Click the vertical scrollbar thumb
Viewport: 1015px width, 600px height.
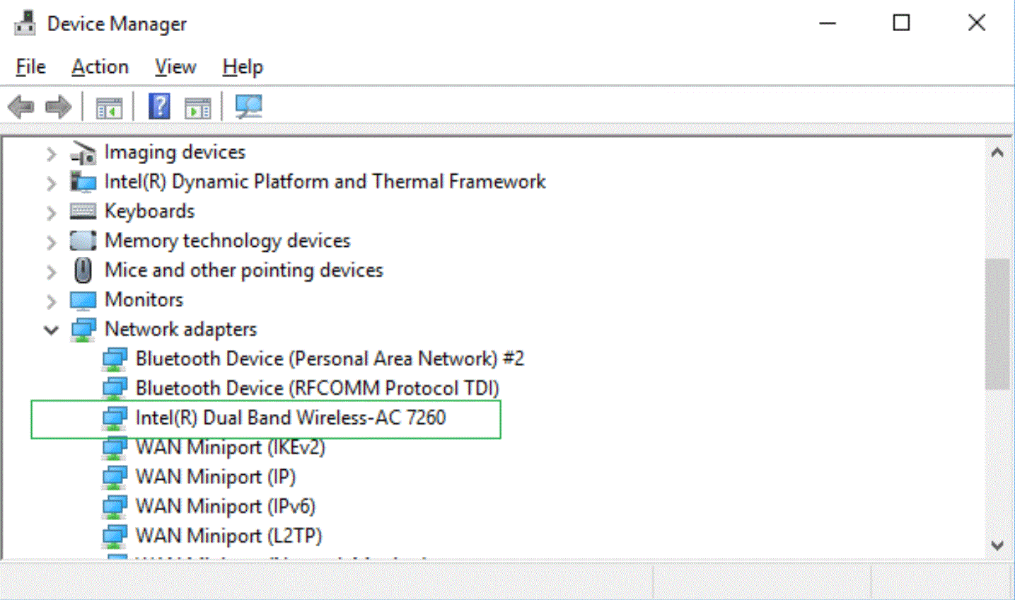tap(997, 324)
